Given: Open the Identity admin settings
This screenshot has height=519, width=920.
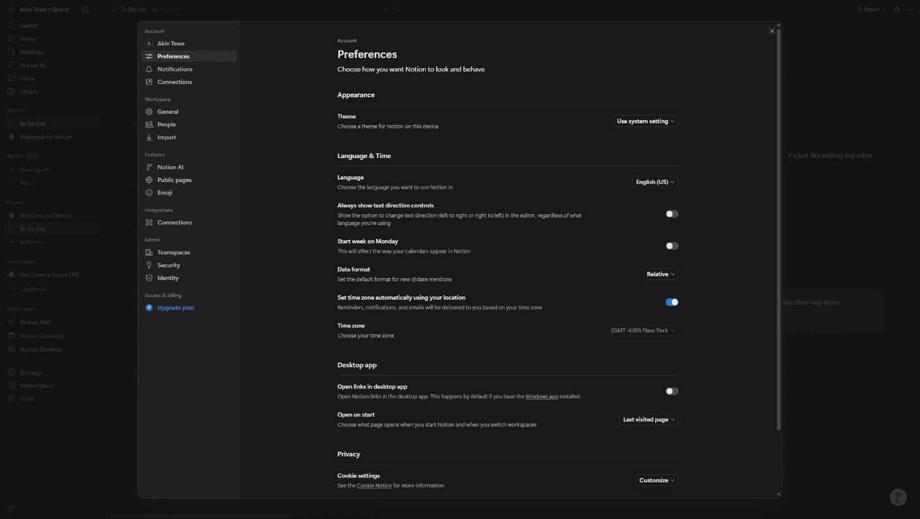Looking at the screenshot, I should coord(168,278).
